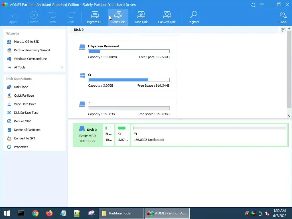Select the E: System Reserved partition card
This screenshot has width=292, height=219.
pyautogui.click(x=125, y=51)
